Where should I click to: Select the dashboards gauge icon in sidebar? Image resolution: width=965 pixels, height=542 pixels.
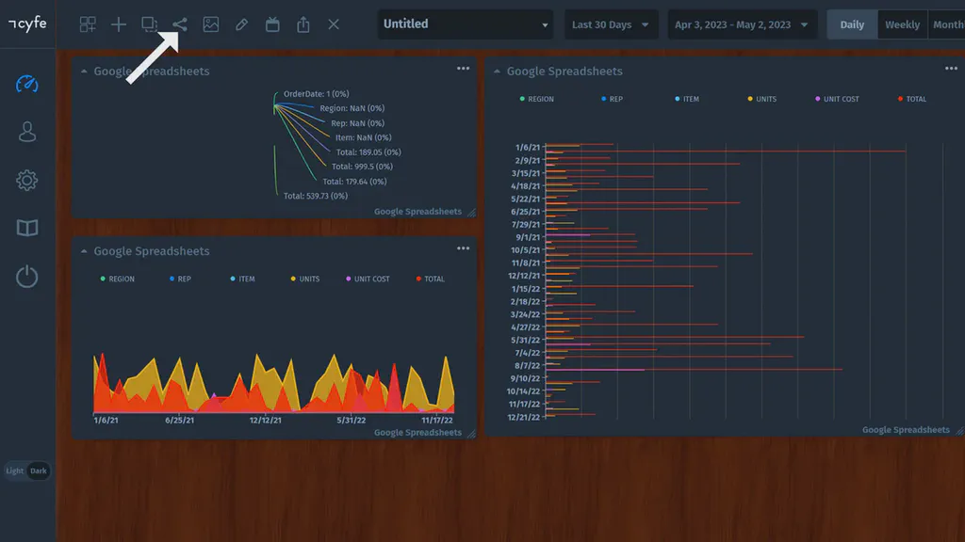(x=26, y=83)
